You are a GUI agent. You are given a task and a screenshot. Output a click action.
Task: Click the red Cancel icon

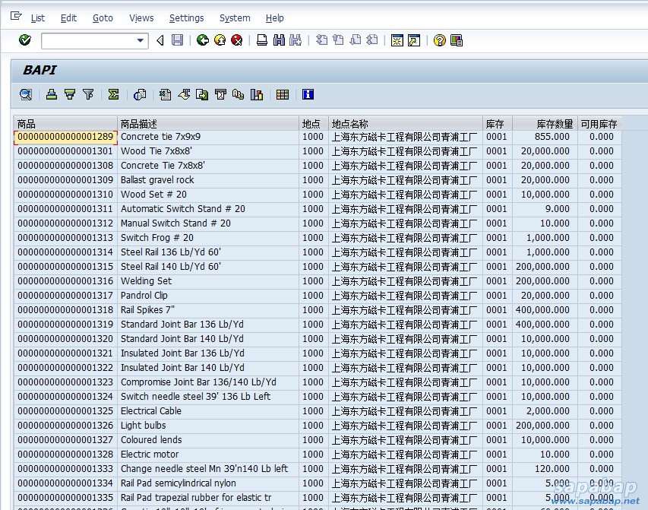click(x=236, y=40)
